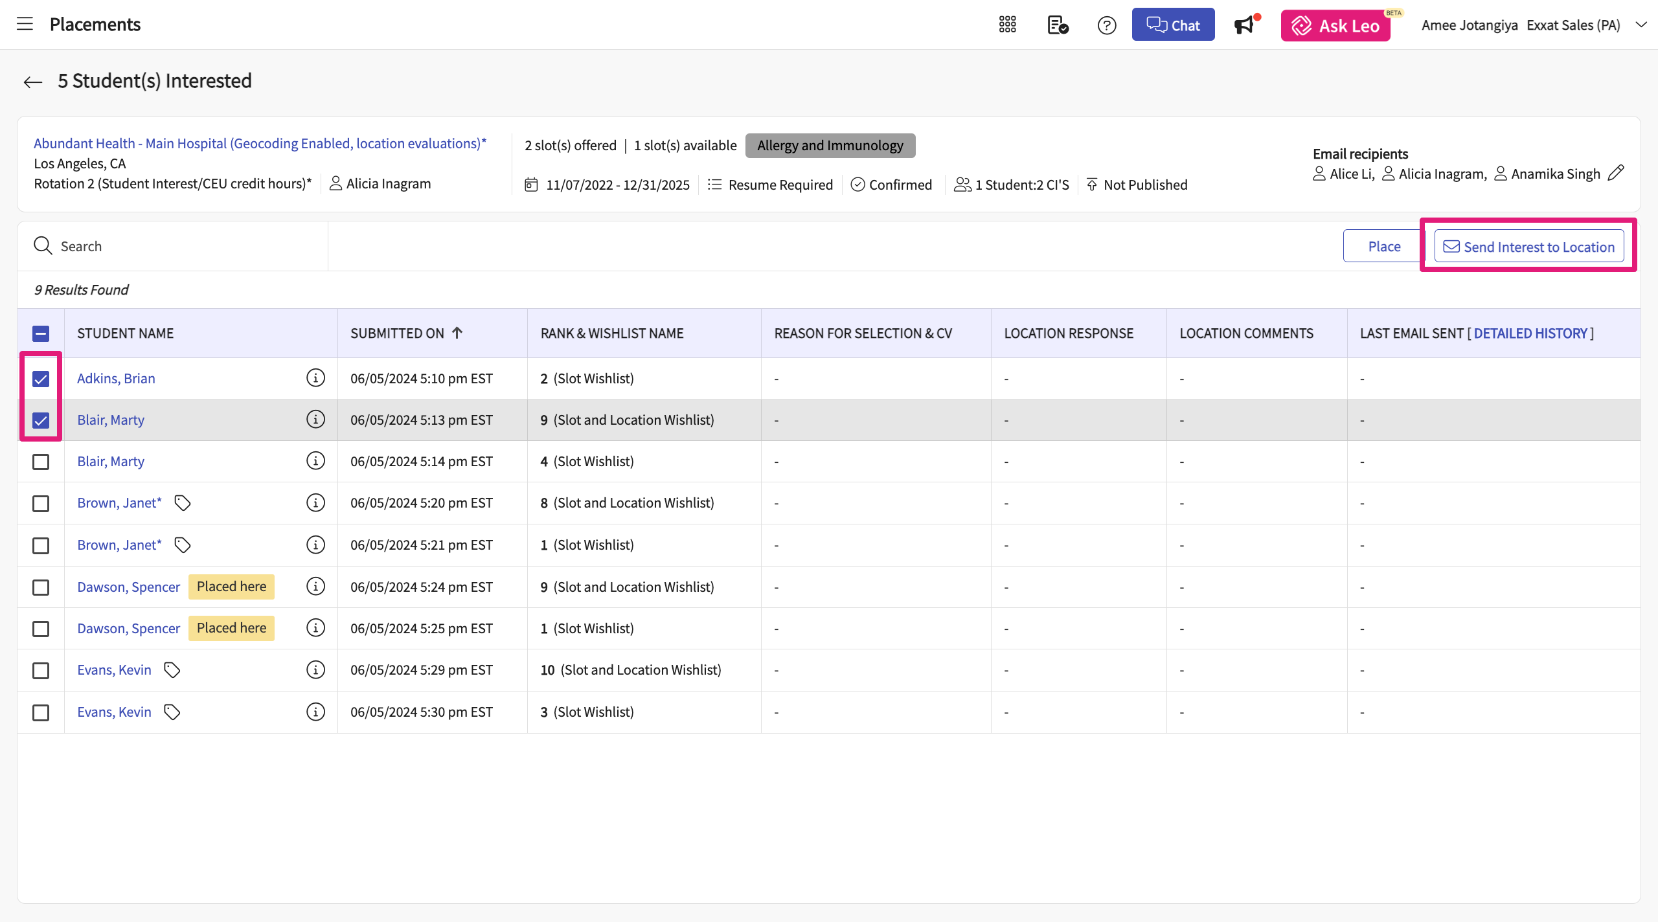
Task: Edit email recipients with pencil icon
Action: pyautogui.click(x=1616, y=173)
